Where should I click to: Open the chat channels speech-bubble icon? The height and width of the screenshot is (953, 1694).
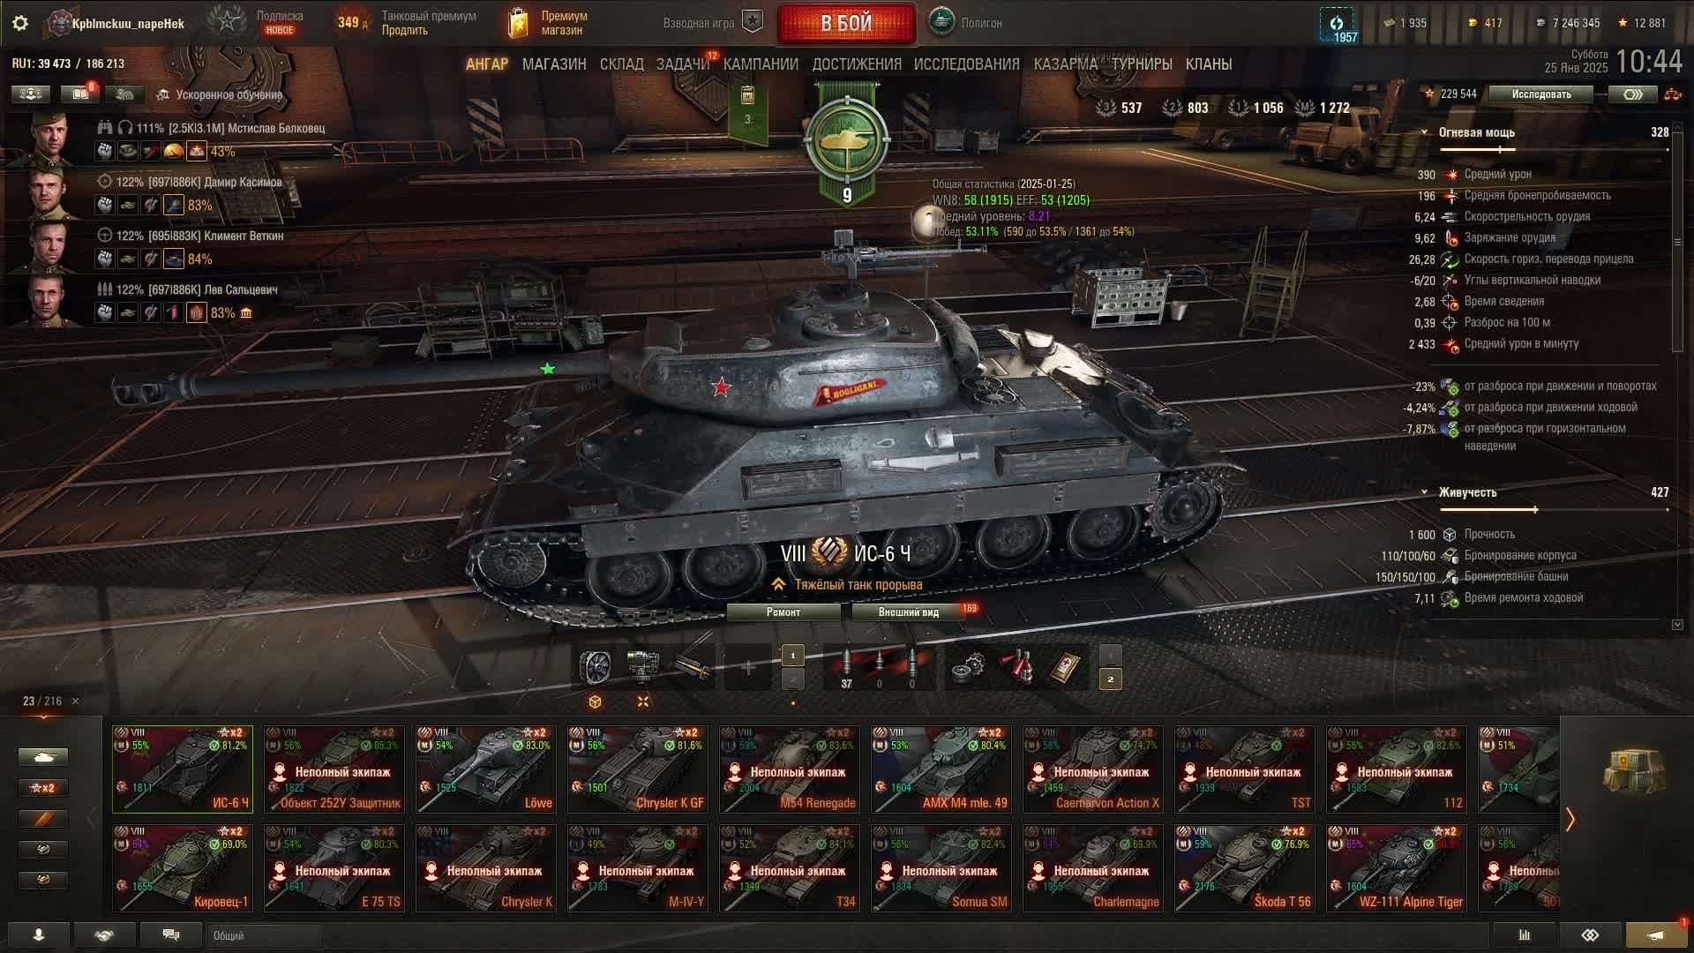[x=171, y=935]
